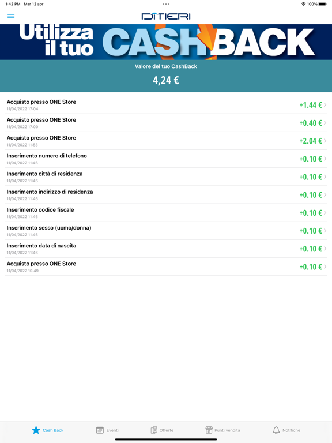The width and height of the screenshot is (332, 443).
Task: Tap the iPad home indicator bar
Action: pos(166,440)
